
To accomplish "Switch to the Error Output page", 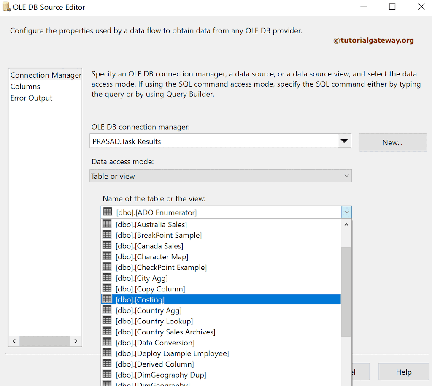I will (x=32, y=98).
